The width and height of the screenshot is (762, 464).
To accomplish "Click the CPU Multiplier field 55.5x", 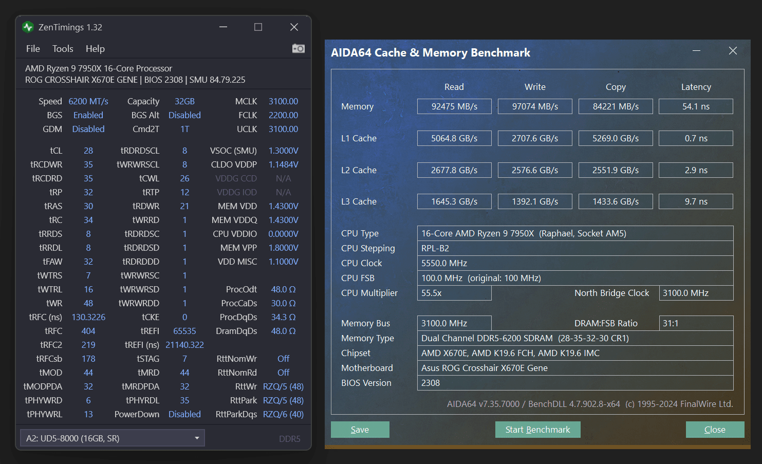I will tap(454, 293).
